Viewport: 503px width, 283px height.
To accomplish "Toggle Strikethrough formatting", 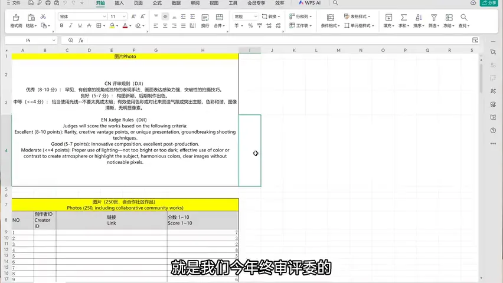I will [89, 25].
